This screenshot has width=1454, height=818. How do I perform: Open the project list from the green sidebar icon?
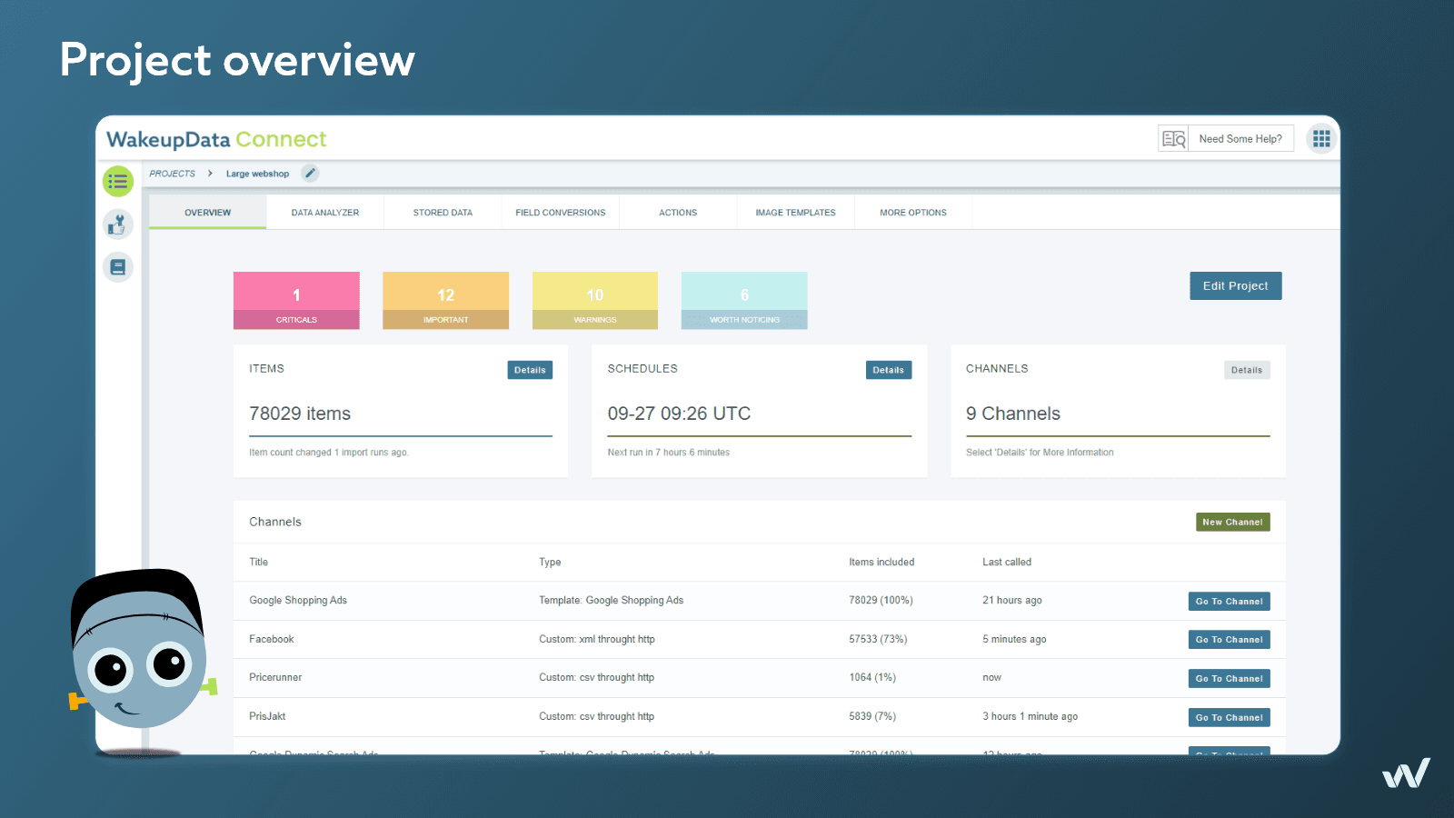pyautogui.click(x=117, y=181)
